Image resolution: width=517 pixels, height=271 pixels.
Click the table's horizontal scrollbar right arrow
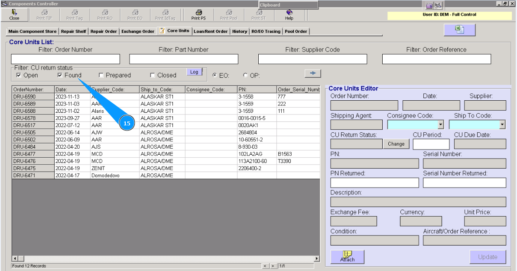click(x=317, y=258)
